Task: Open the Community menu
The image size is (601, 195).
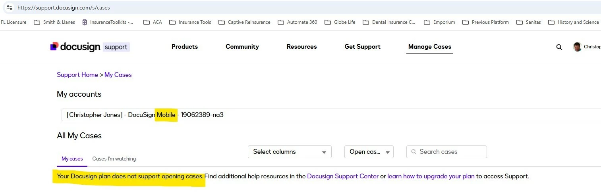Action: 242,47
